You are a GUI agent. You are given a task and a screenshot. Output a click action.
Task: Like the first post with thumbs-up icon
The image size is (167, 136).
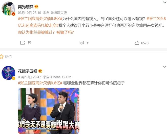[137, 43]
